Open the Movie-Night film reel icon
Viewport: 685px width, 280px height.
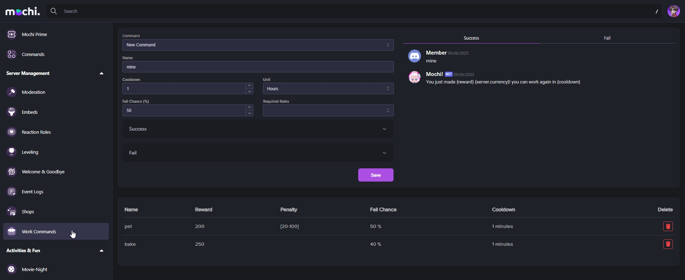tap(12, 269)
